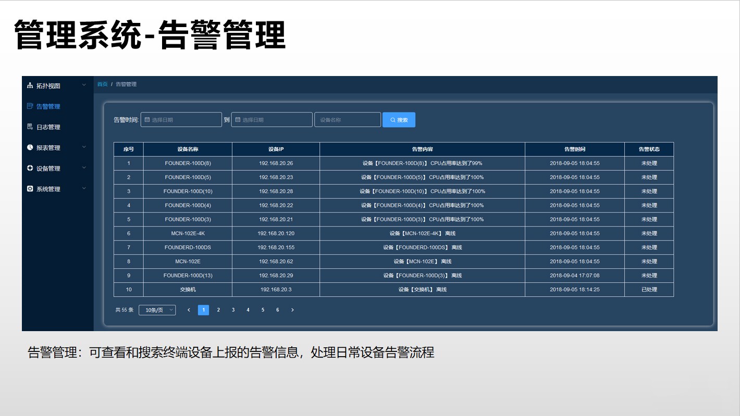The width and height of the screenshot is (740, 416).
Task: Open 报表管理 in the sidebar
Action: [x=48, y=148]
